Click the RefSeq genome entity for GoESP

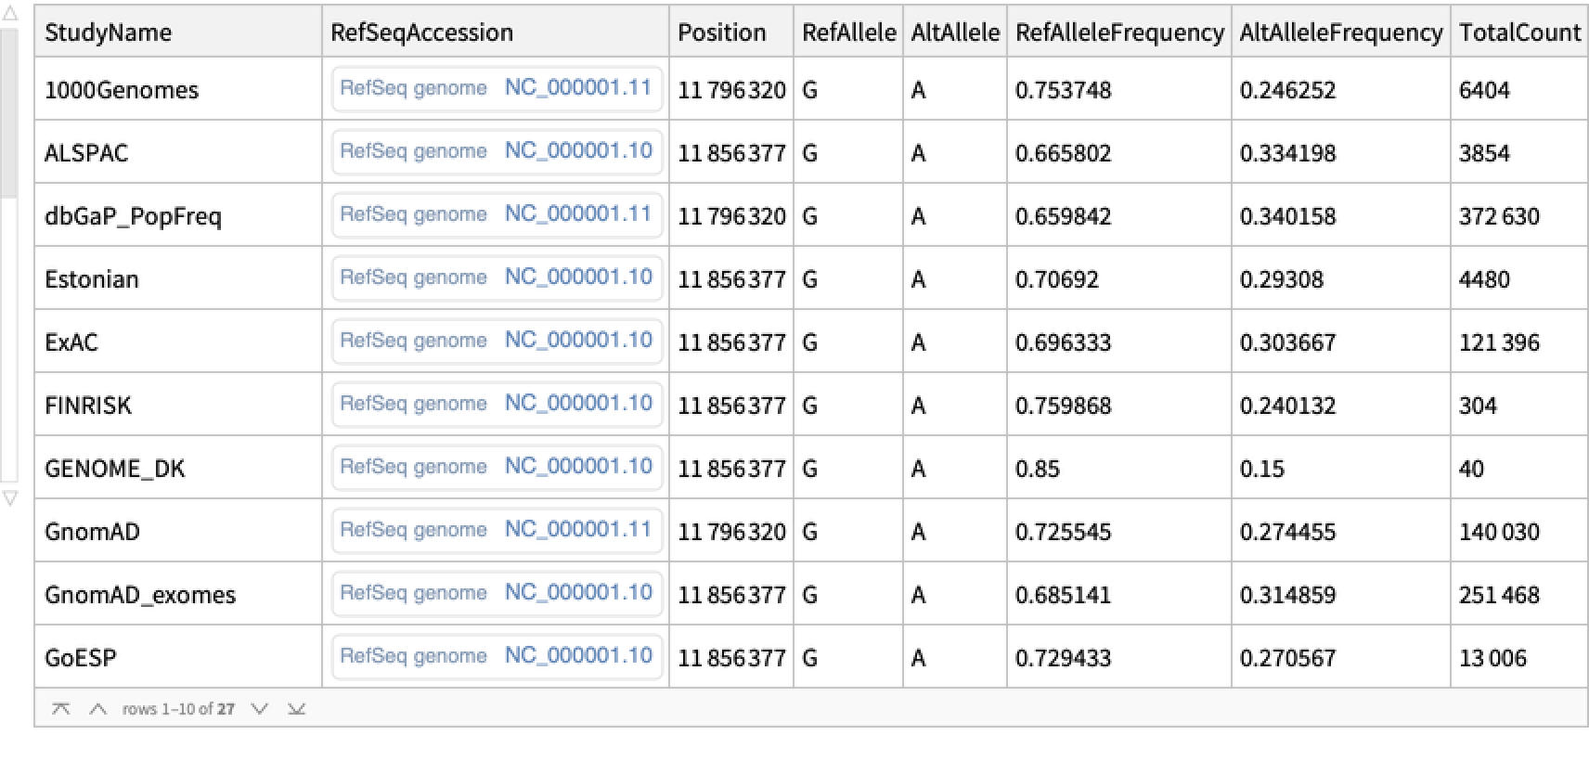(x=497, y=657)
